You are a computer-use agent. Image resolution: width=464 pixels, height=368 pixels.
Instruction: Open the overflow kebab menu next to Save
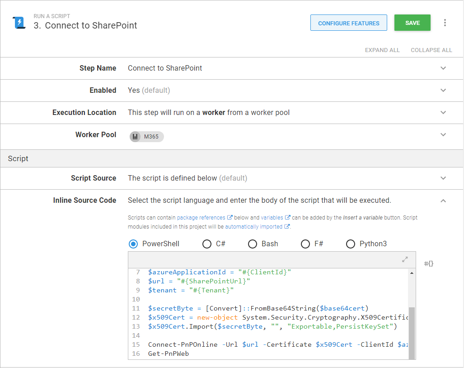pos(445,22)
